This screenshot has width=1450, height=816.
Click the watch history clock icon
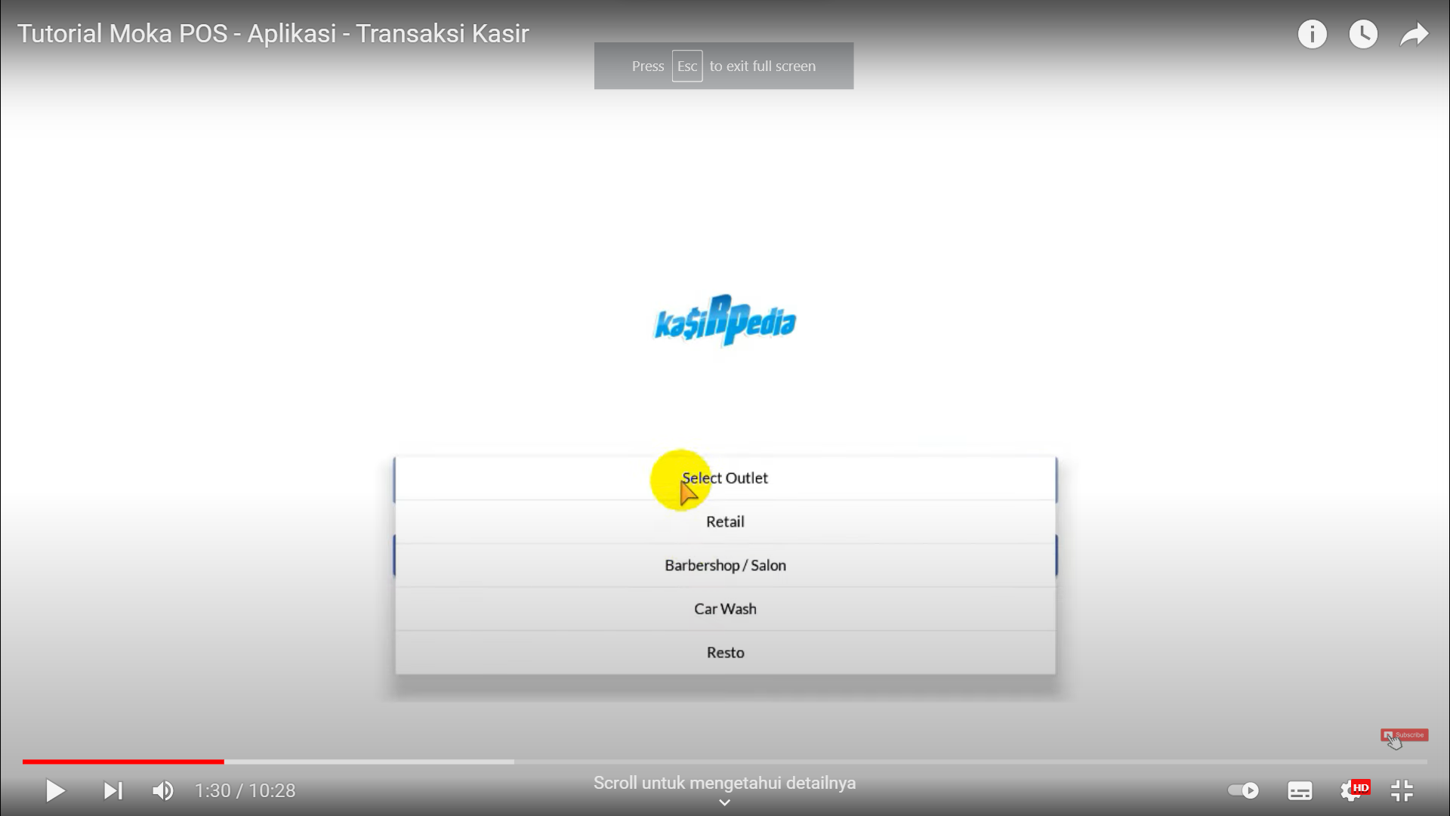coord(1362,34)
